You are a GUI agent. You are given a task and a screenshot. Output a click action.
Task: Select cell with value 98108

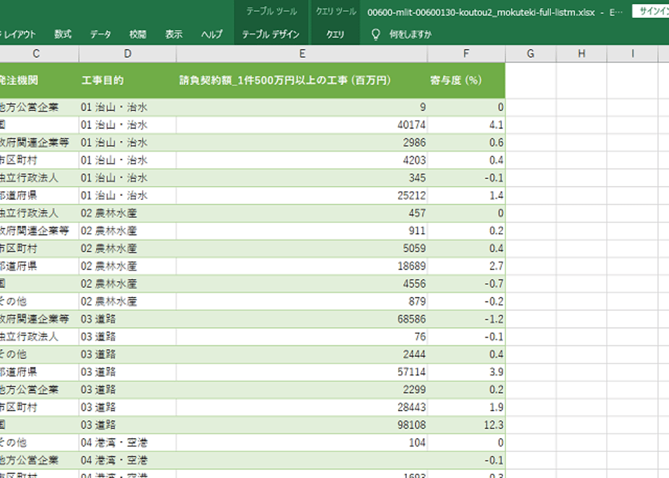click(x=302, y=425)
